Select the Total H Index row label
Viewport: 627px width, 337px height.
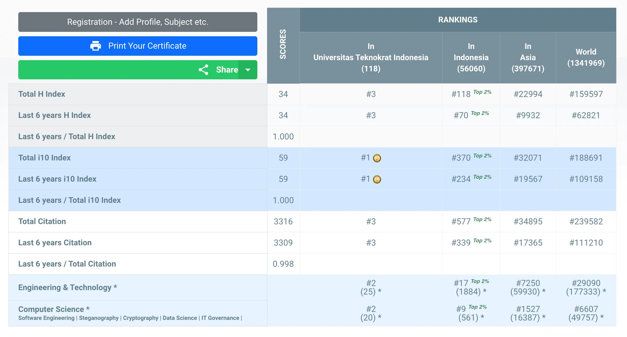tap(42, 94)
